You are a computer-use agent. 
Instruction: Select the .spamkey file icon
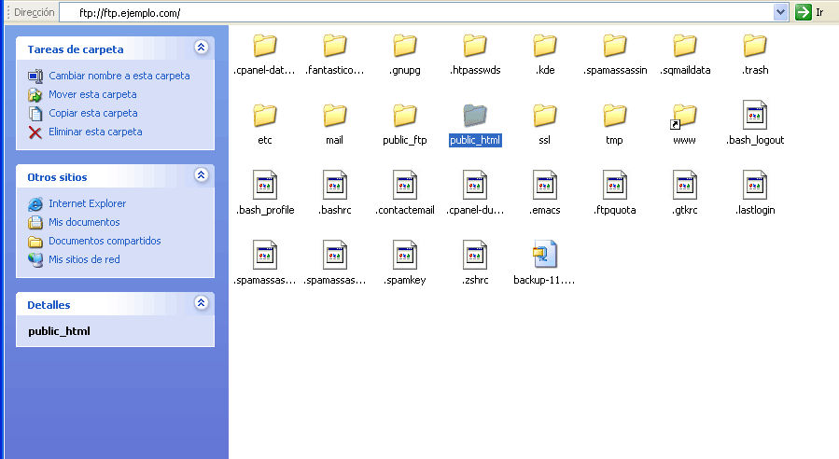point(405,256)
